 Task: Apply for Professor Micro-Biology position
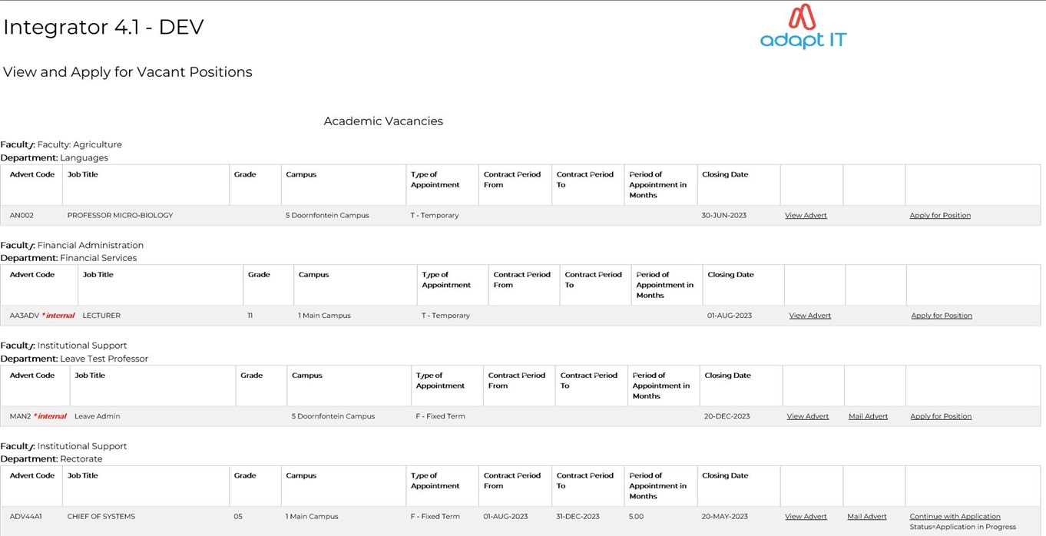940,216
